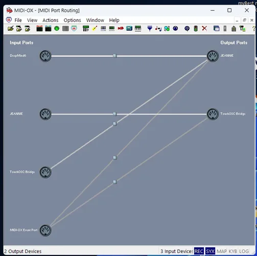The width and height of the screenshot is (257, 256).
Task: Click the note-to-note mapping icon
Action: point(158,29)
